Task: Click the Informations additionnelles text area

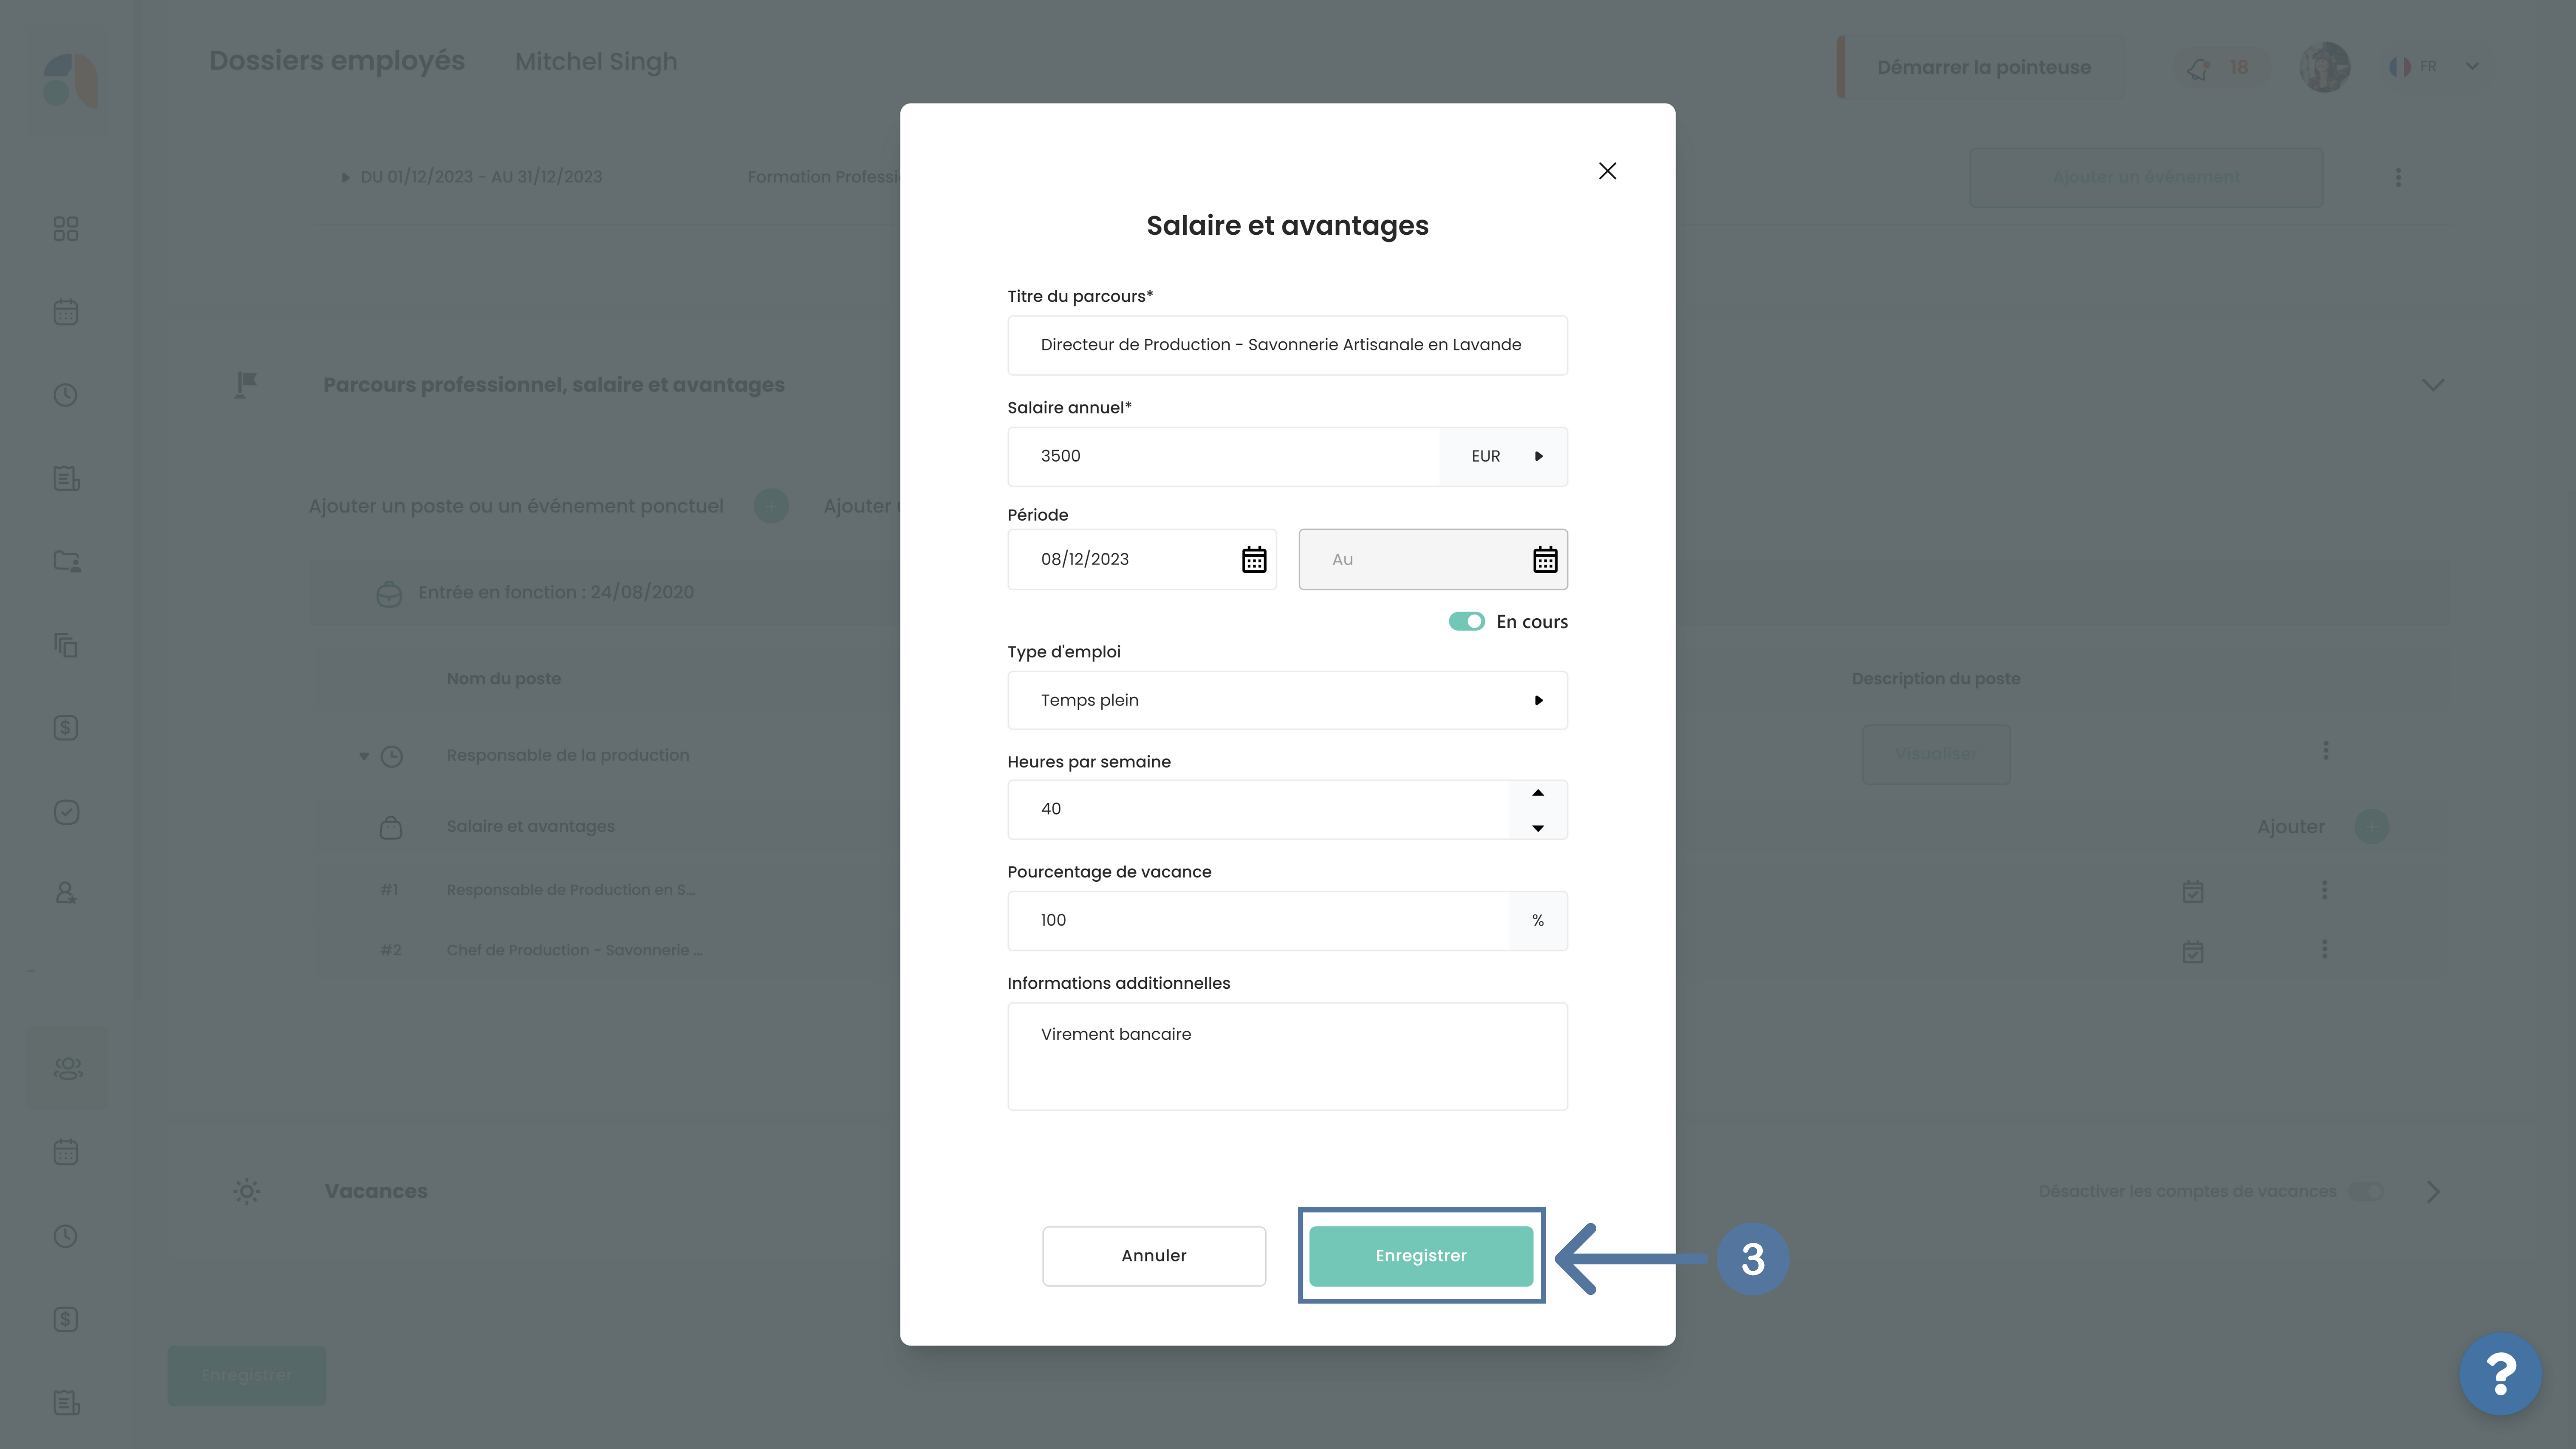Action: (1287, 1056)
